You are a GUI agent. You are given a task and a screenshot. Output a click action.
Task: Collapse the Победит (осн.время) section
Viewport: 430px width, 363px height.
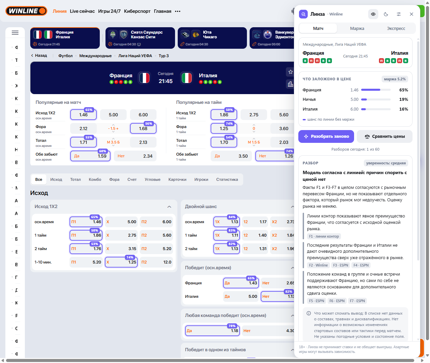[x=292, y=268]
